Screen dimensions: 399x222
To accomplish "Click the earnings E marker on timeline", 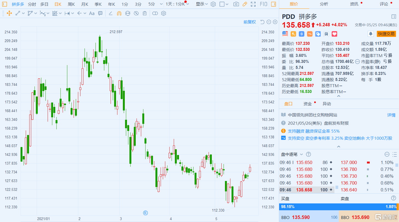I will (x=146, y=213).
